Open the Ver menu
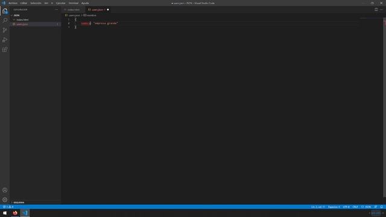This screenshot has height=217, width=386. click(x=46, y=3)
